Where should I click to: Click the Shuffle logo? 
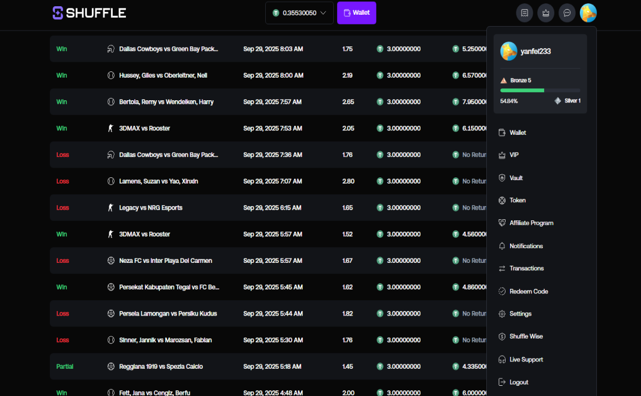coord(89,13)
